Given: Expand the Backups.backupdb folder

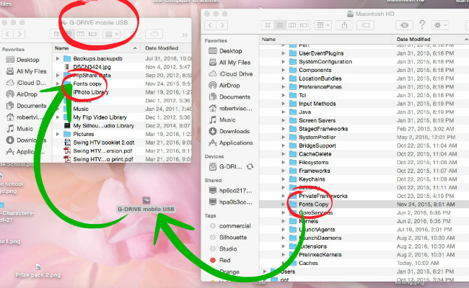Looking at the screenshot, I should click(x=58, y=58).
